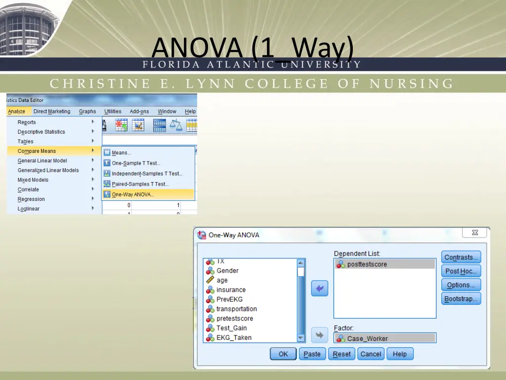Click the gray right arrow beside Factor
The image size is (506, 380).
click(320, 335)
